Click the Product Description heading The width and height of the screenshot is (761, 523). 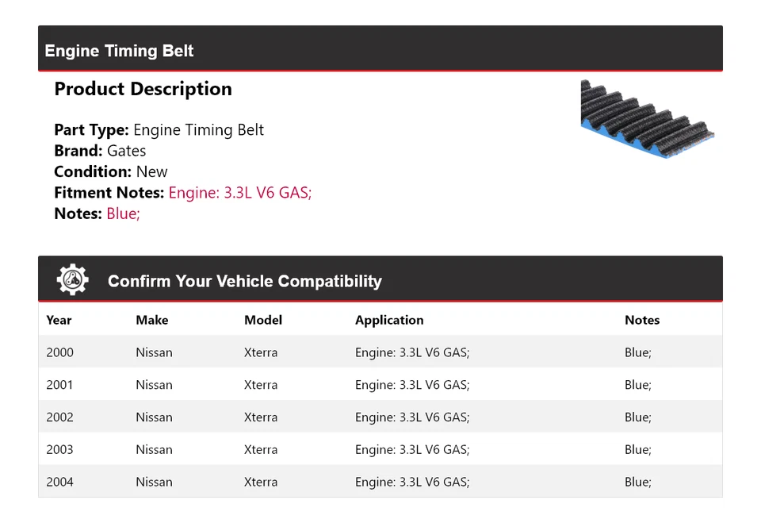143,89
